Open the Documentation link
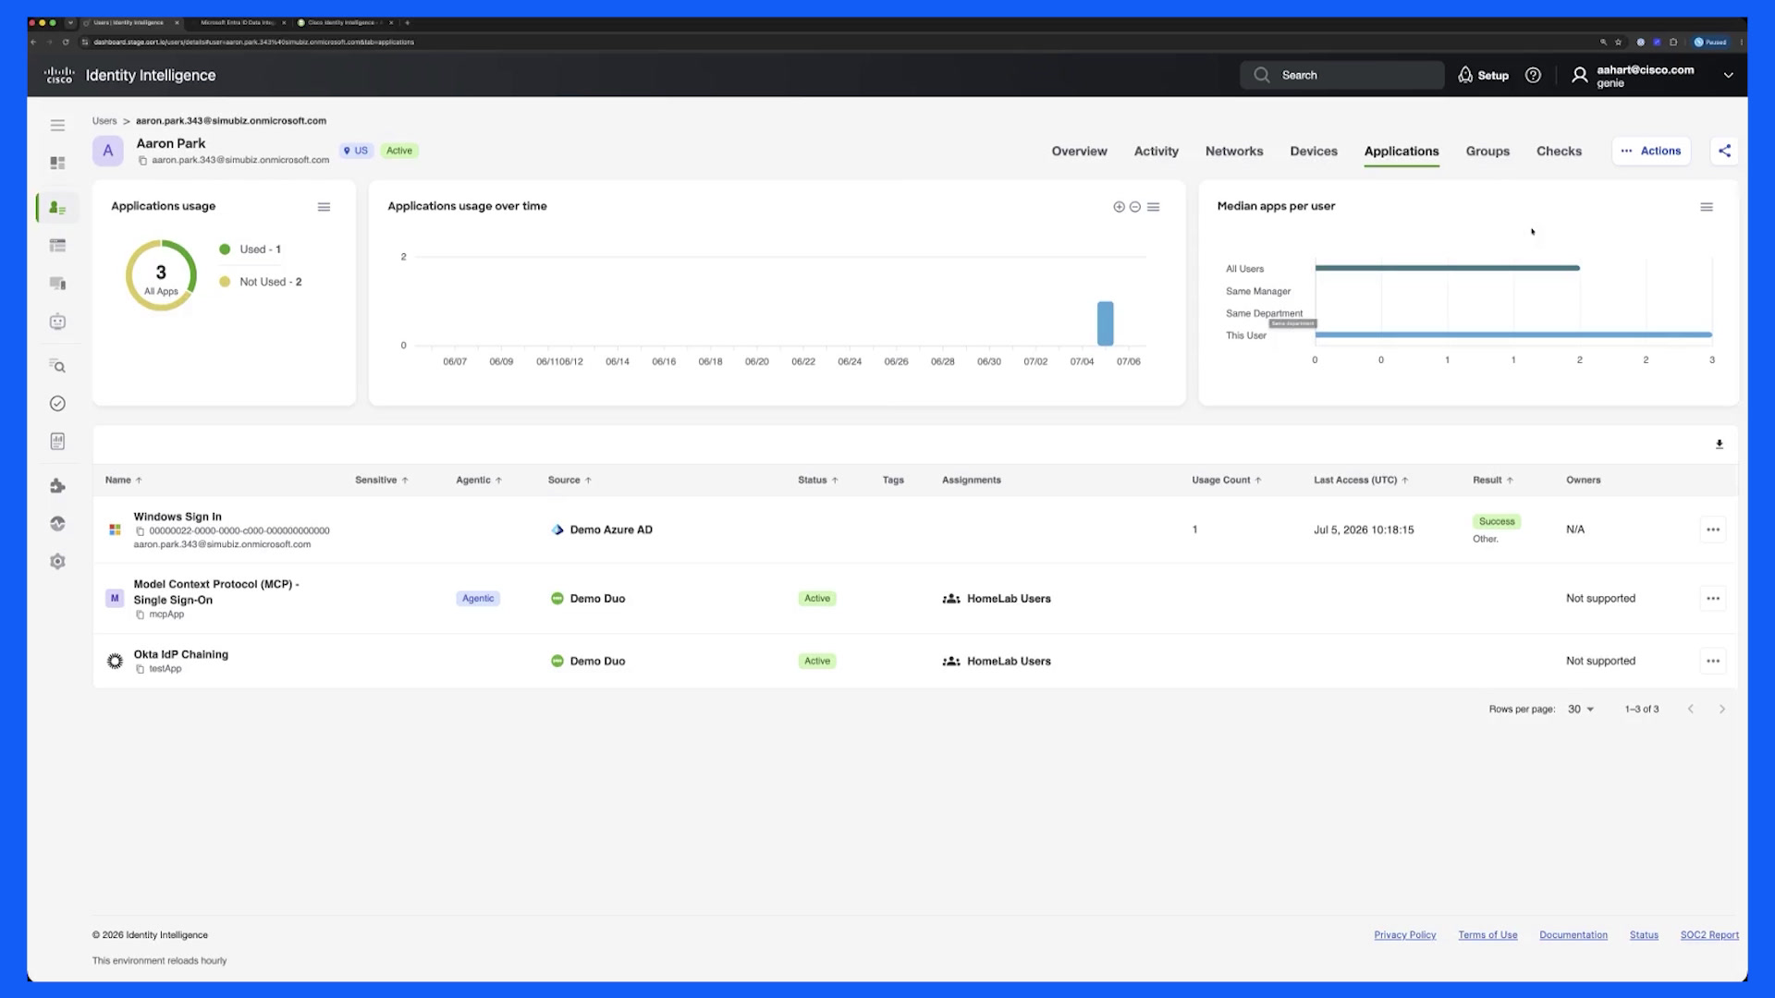 (x=1573, y=935)
